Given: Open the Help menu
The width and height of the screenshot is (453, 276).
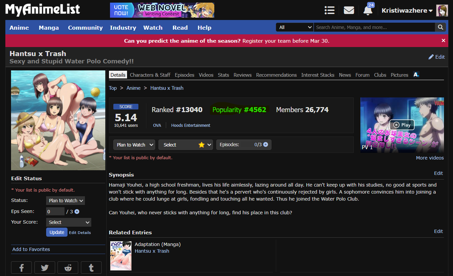Looking at the screenshot, I should coord(204,28).
